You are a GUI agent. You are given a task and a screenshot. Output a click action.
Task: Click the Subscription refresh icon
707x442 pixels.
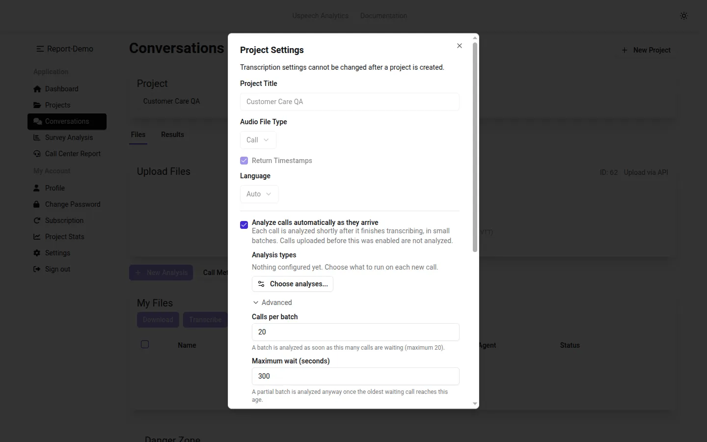pyautogui.click(x=37, y=221)
